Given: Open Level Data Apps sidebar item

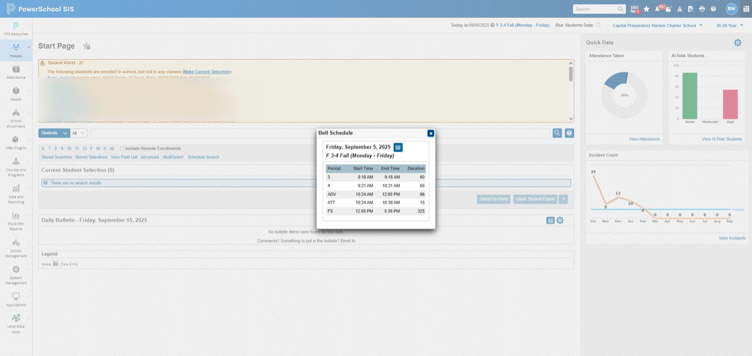Looking at the screenshot, I should pyautogui.click(x=16, y=324).
